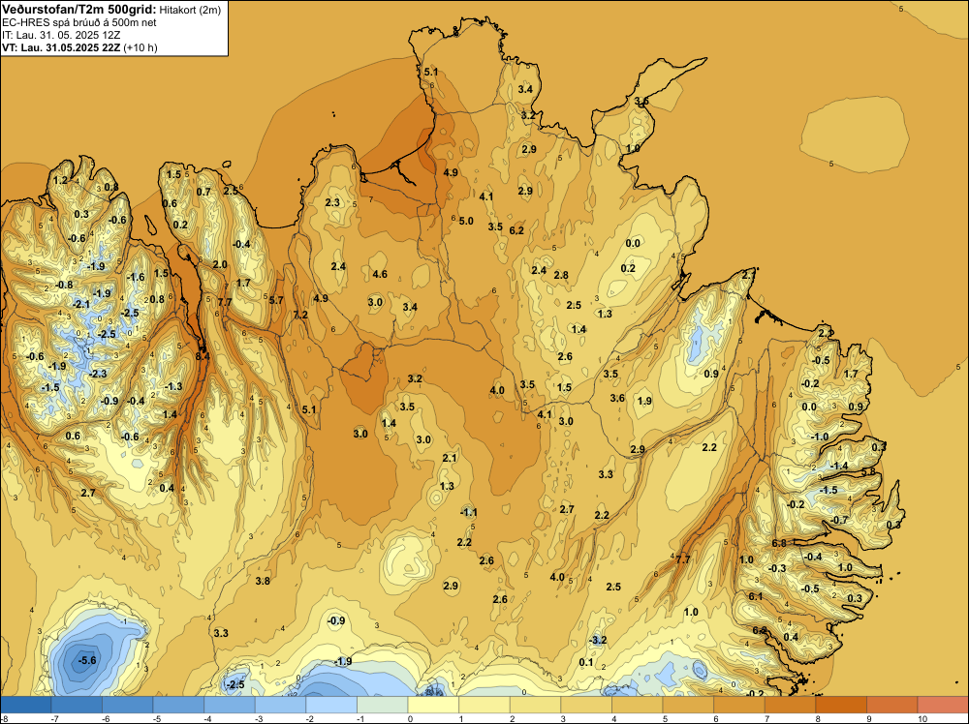969x724 pixels.
Task: Click the '0' label on the legend scale
Action: (x=410, y=718)
